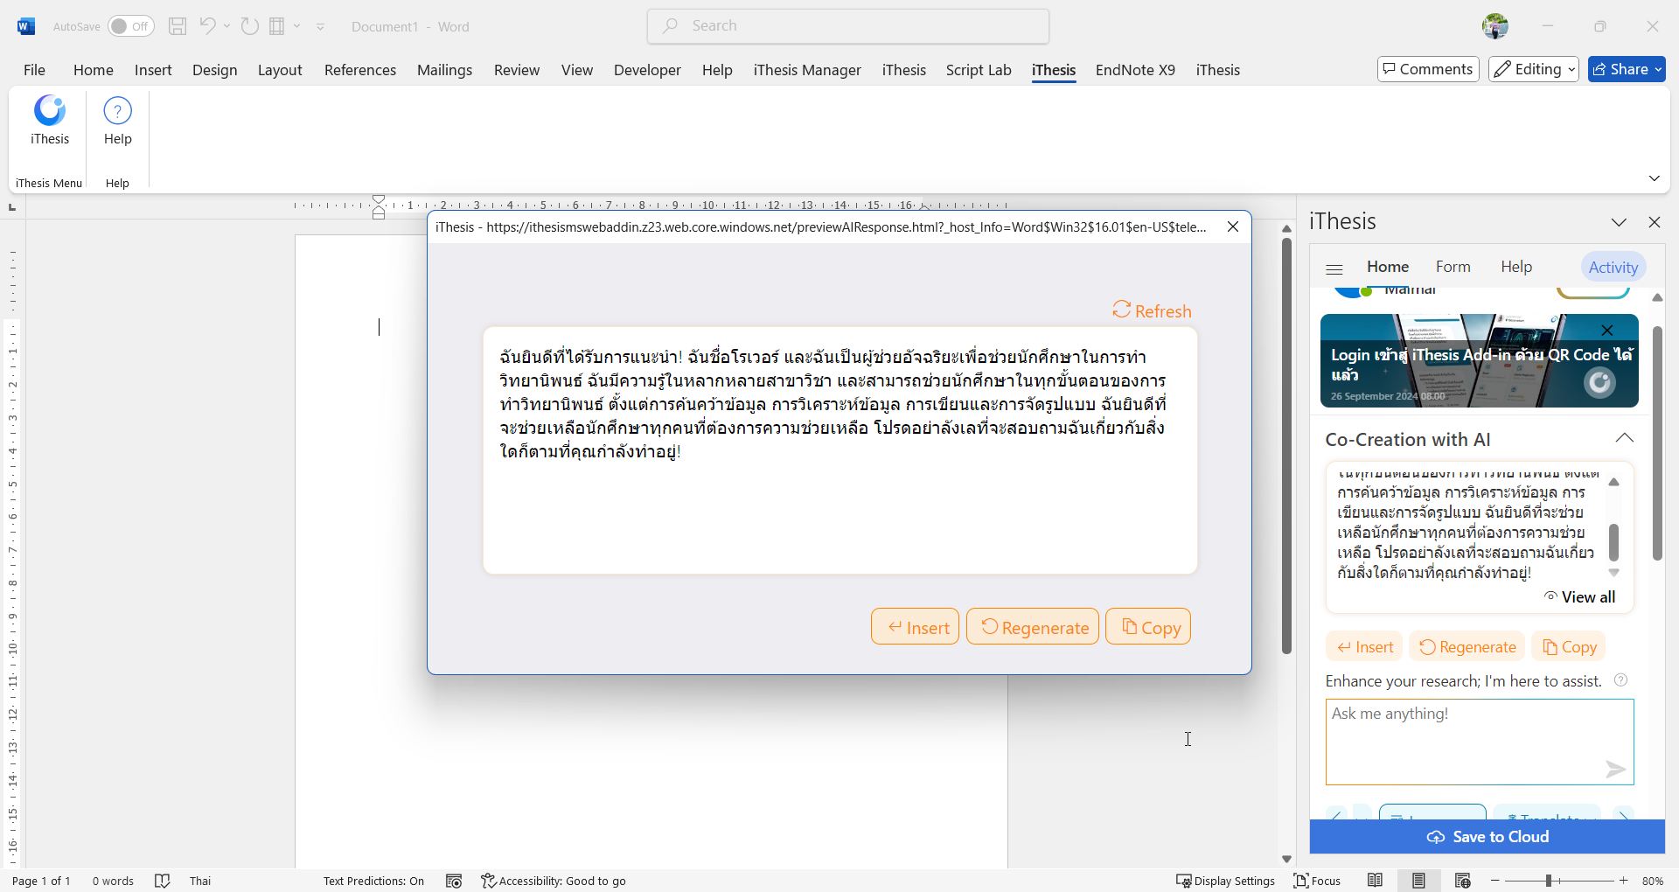
Task: Open the dropdown next to the layout toolbar icon
Action: (x=297, y=26)
